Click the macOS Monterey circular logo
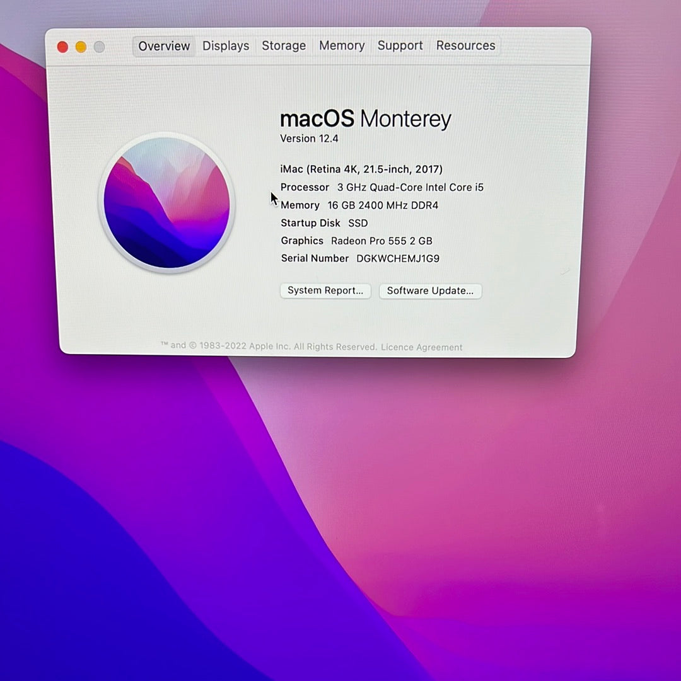 [167, 203]
